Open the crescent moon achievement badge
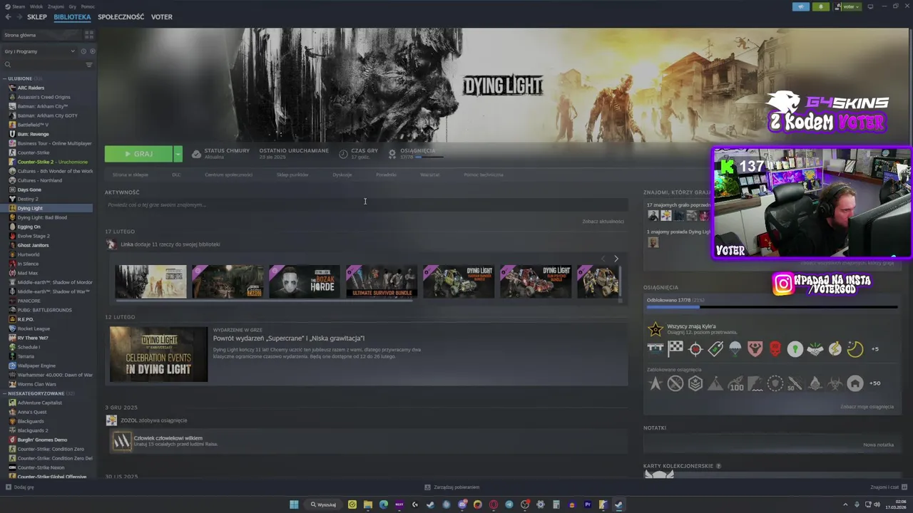913x513 pixels. [855, 348]
